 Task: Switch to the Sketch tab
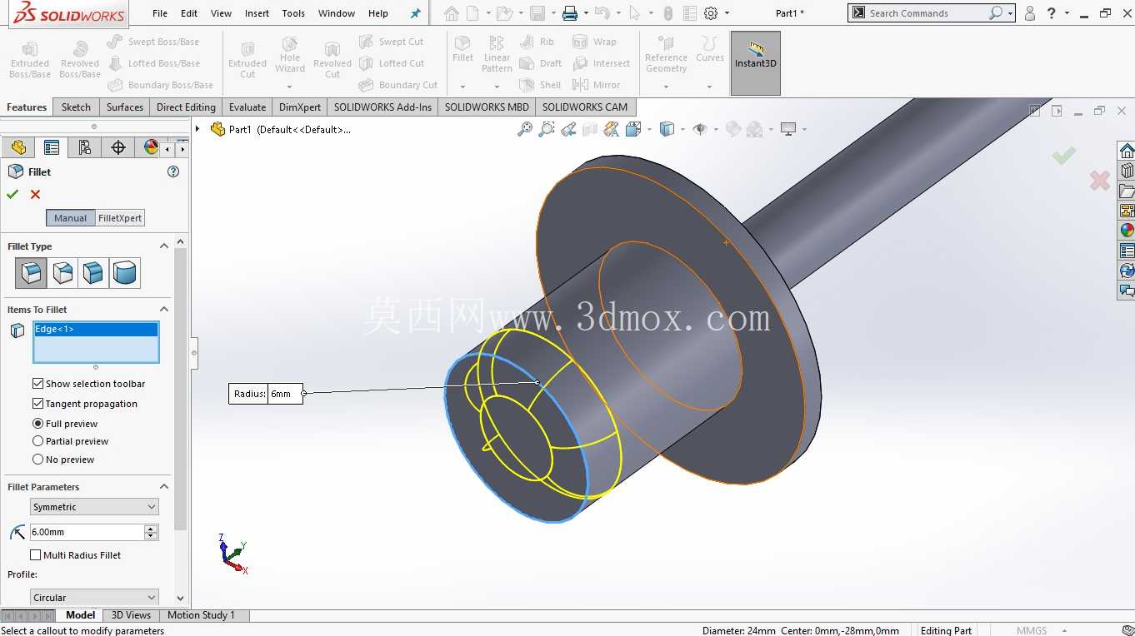pyautogui.click(x=76, y=107)
